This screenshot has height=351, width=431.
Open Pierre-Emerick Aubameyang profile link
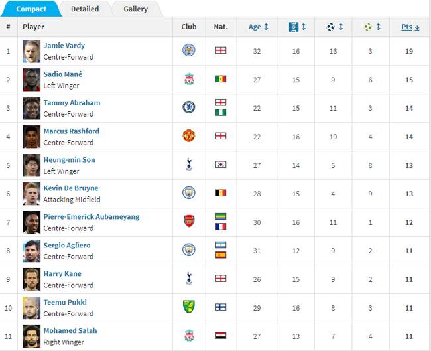pos(91,217)
